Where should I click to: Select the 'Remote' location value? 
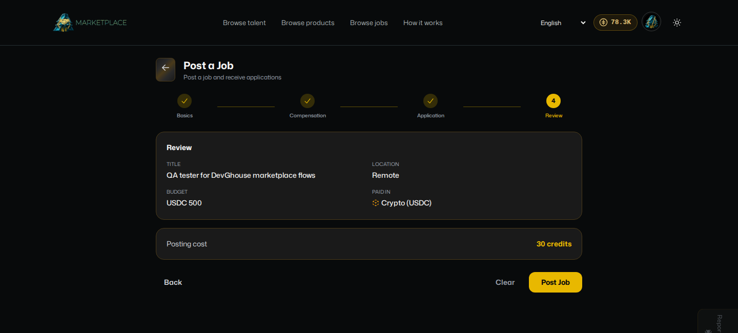(385, 175)
